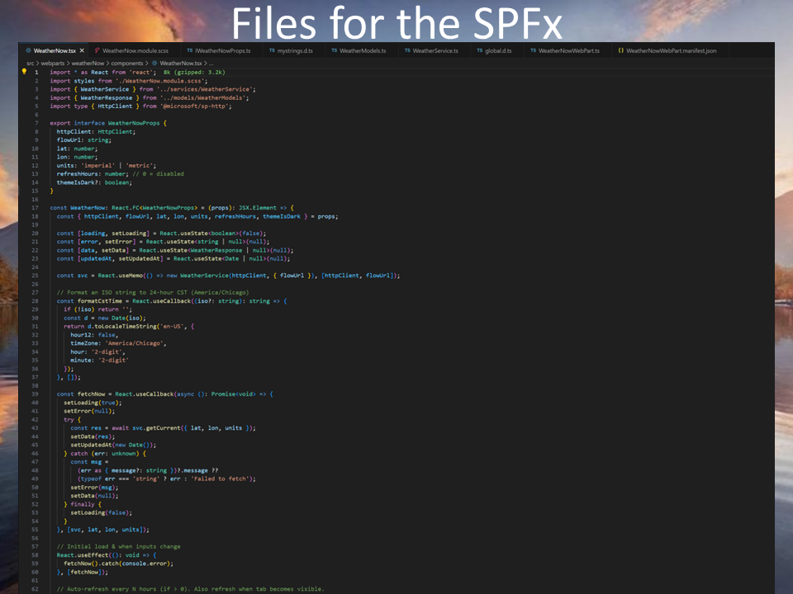Viewport: 793px width, 594px height.
Task: Click React.useMemo on line 25
Action: (120, 276)
